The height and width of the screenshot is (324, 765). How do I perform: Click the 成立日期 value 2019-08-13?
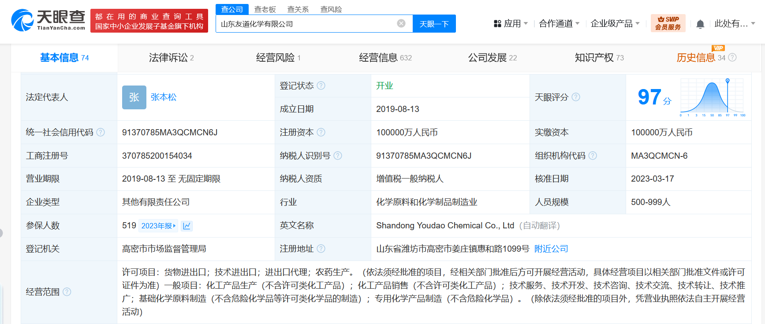pyautogui.click(x=398, y=109)
